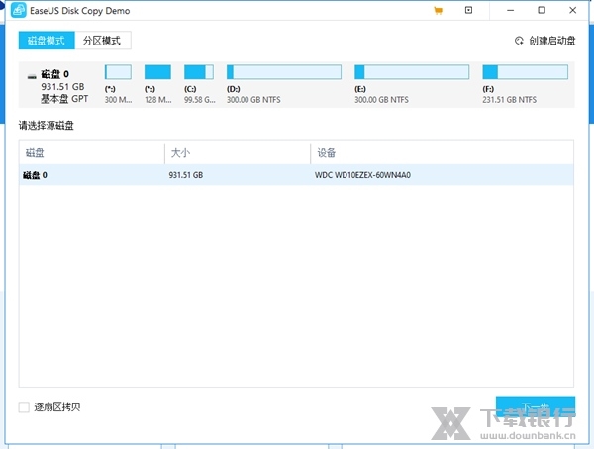Open 创建启动盘 link
This screenshot has height=449, width=594.
pyautogui.click(x=551, y=41)
